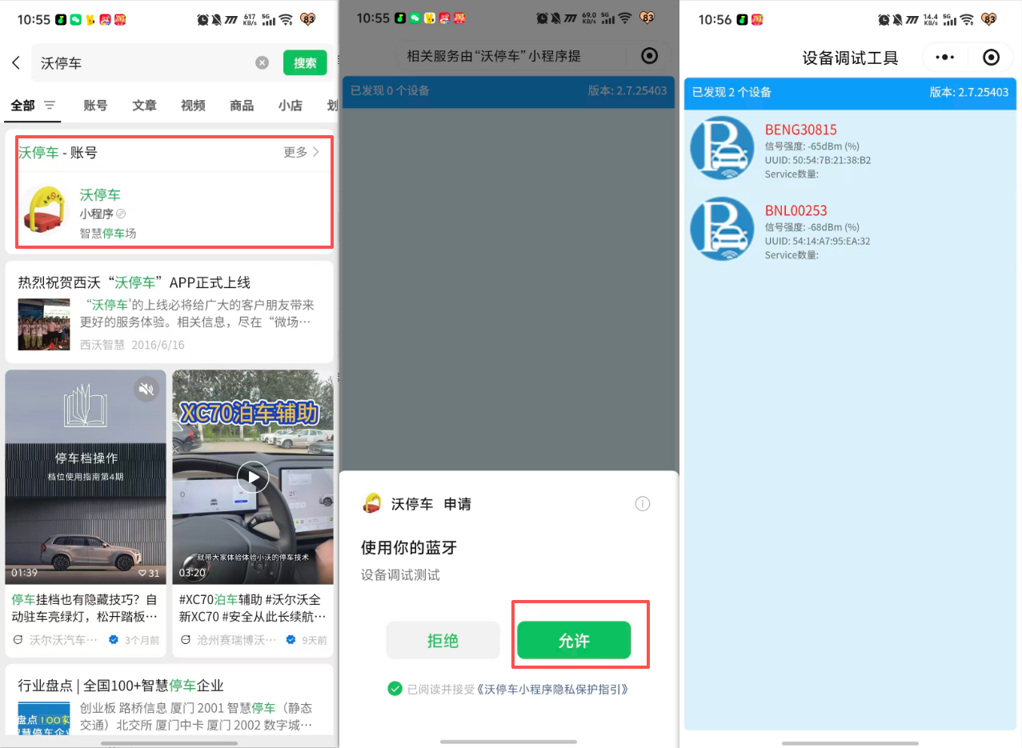Click the 设备调试工具 title

click(850, 58)
